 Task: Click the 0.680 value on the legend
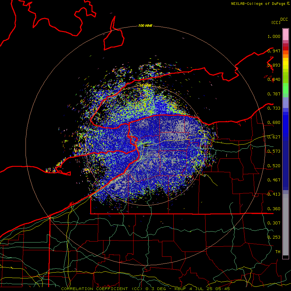[274, 123]
